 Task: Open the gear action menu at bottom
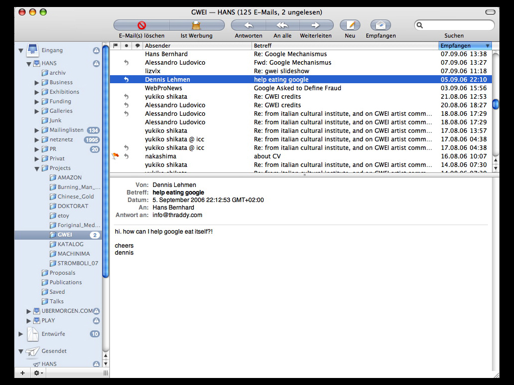pos(38,373)
